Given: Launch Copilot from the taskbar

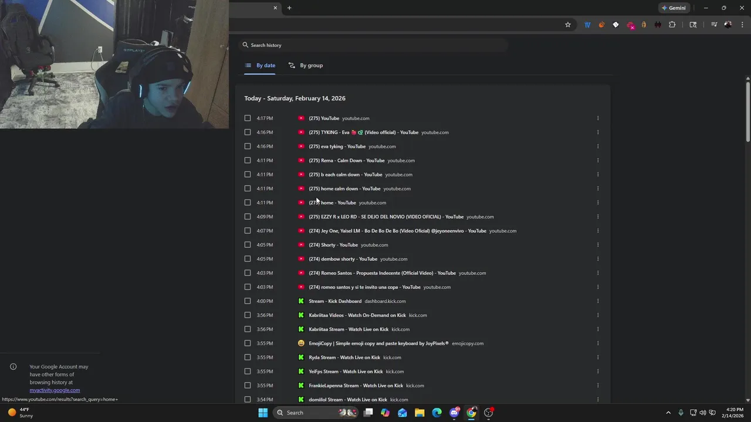Looking at the screenshot, I should pos(385,413).
